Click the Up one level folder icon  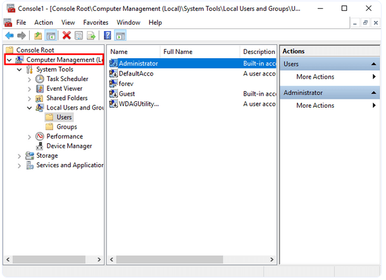(x=38, y=35)
